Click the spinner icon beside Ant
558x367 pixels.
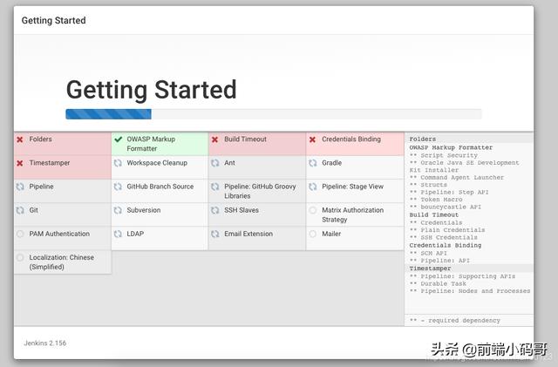click(215, 163)
